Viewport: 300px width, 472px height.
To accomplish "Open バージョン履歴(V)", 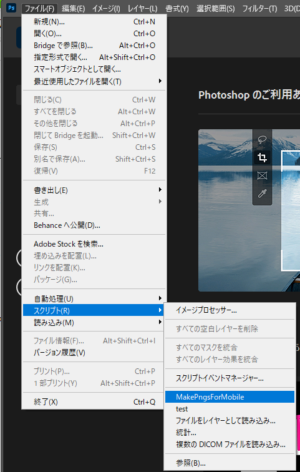I will (94, 353).
